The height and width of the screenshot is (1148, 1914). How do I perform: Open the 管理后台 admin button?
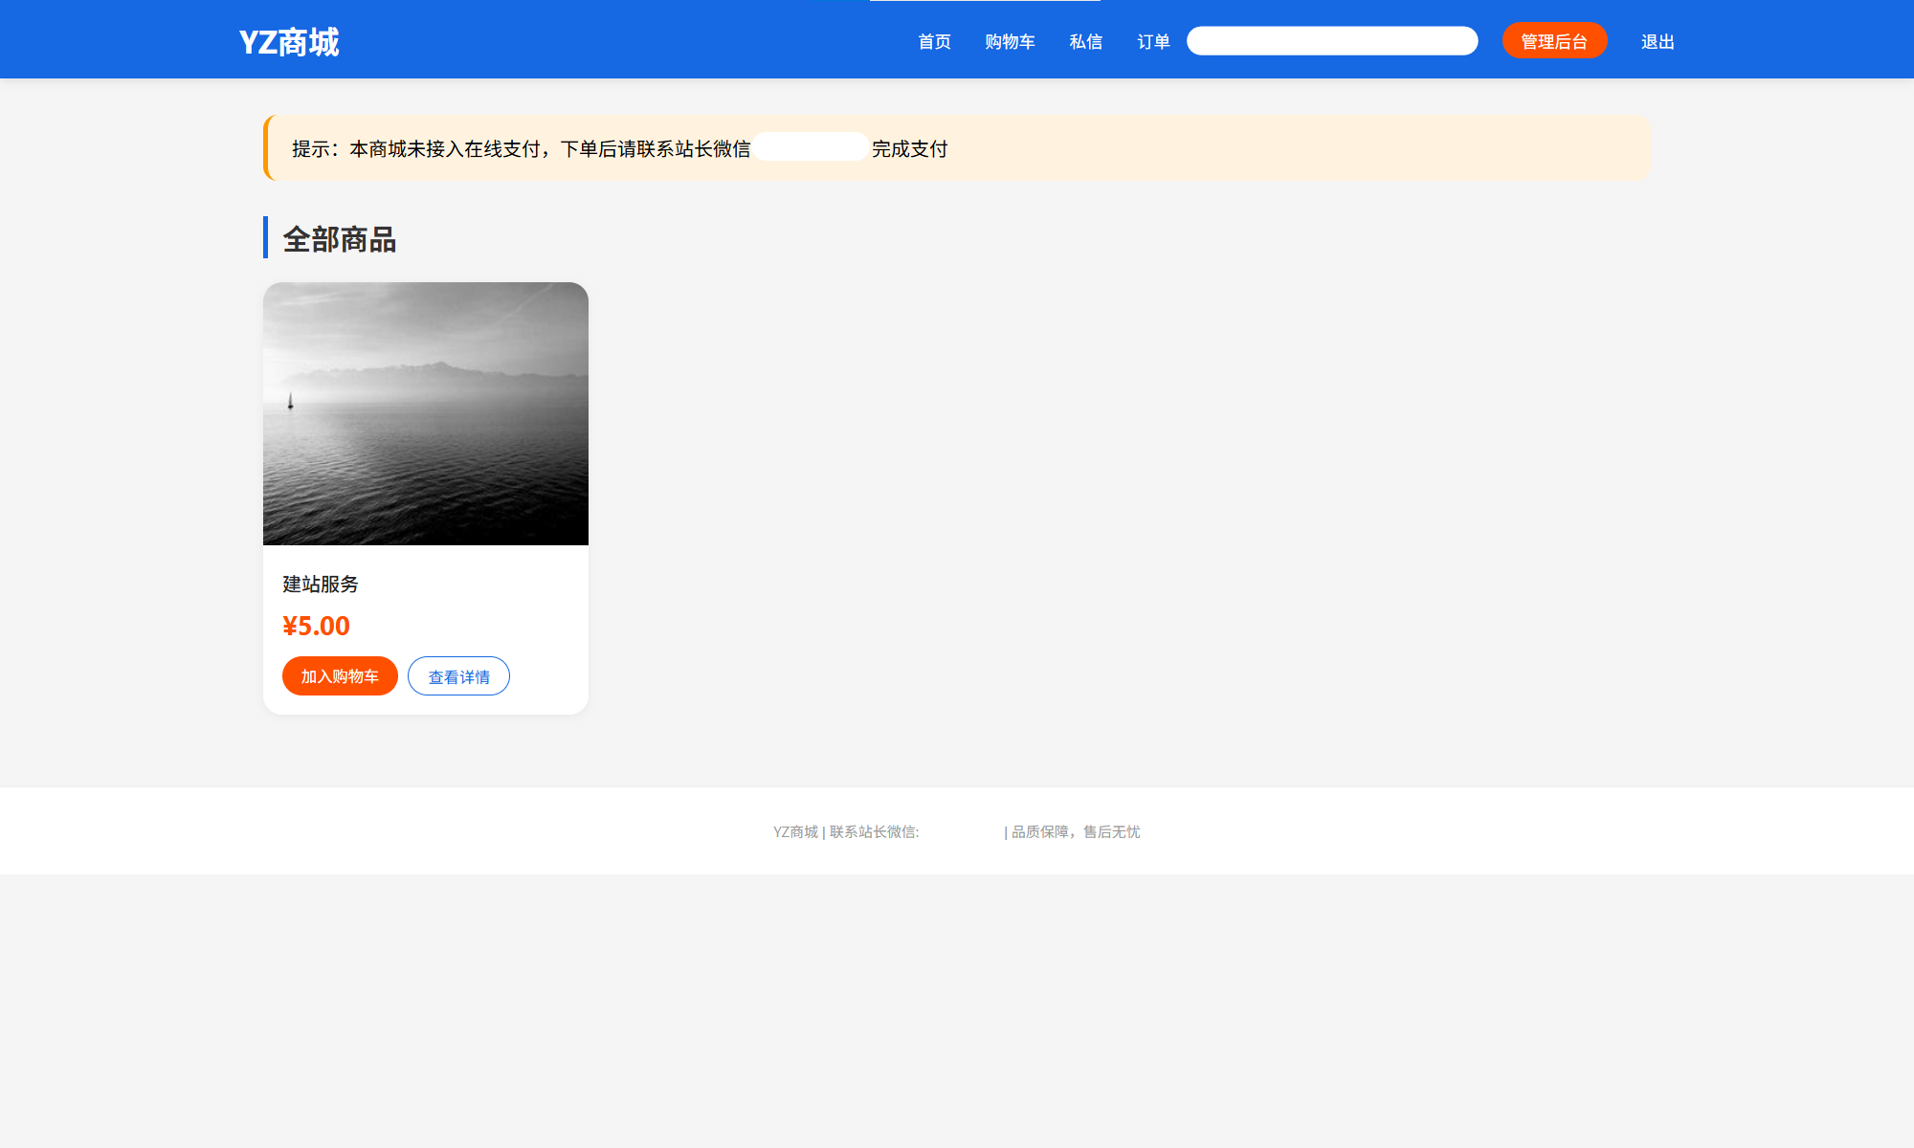coord(1554,41)
